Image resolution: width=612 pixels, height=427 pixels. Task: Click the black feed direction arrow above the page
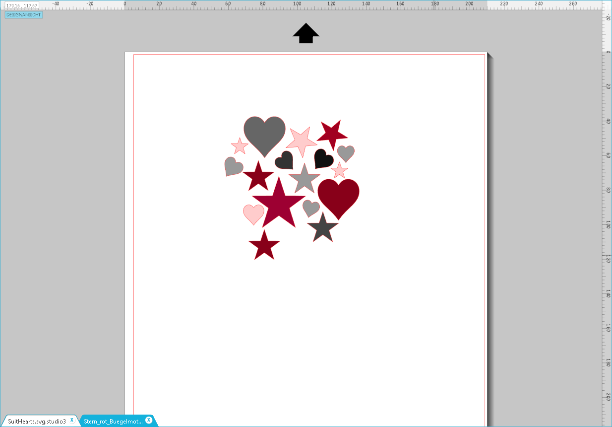(306, 33)
